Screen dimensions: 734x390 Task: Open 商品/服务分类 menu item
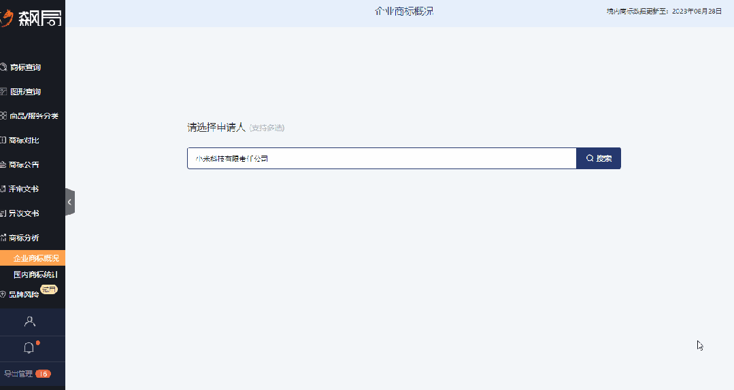34,116
